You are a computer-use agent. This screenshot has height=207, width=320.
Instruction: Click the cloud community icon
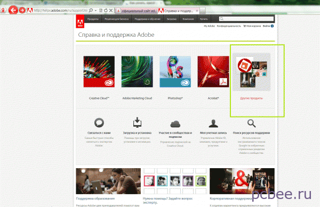tap(175, 123)
